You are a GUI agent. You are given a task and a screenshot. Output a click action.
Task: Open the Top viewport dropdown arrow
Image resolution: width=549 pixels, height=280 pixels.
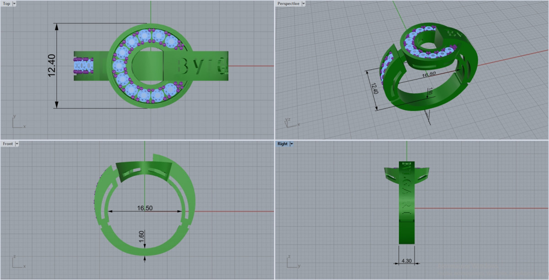tap(14, 3)
